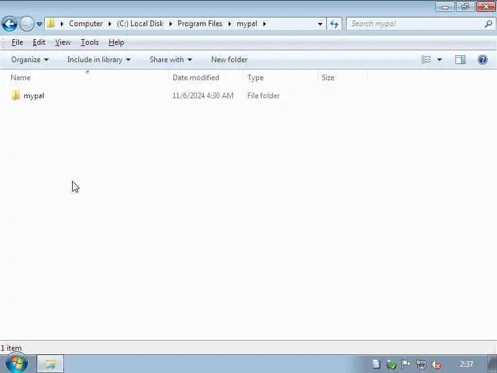Open the File menu

[x=17, y=42]
